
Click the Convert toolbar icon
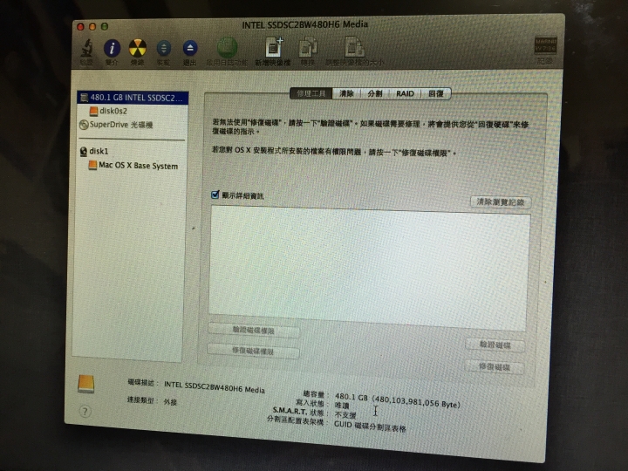(308, 48)
